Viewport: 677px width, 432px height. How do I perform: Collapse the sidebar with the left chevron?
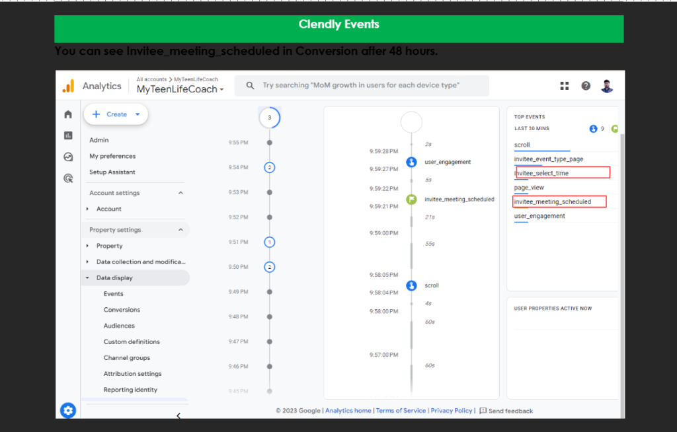pyautogui.click(x=179, y=415)
